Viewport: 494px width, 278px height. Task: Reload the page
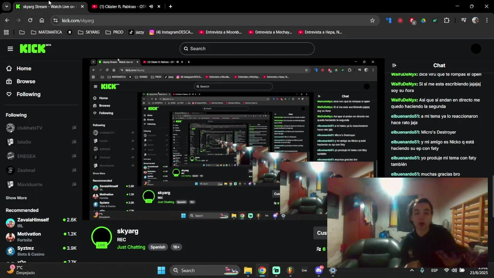(x=30, y=20)
